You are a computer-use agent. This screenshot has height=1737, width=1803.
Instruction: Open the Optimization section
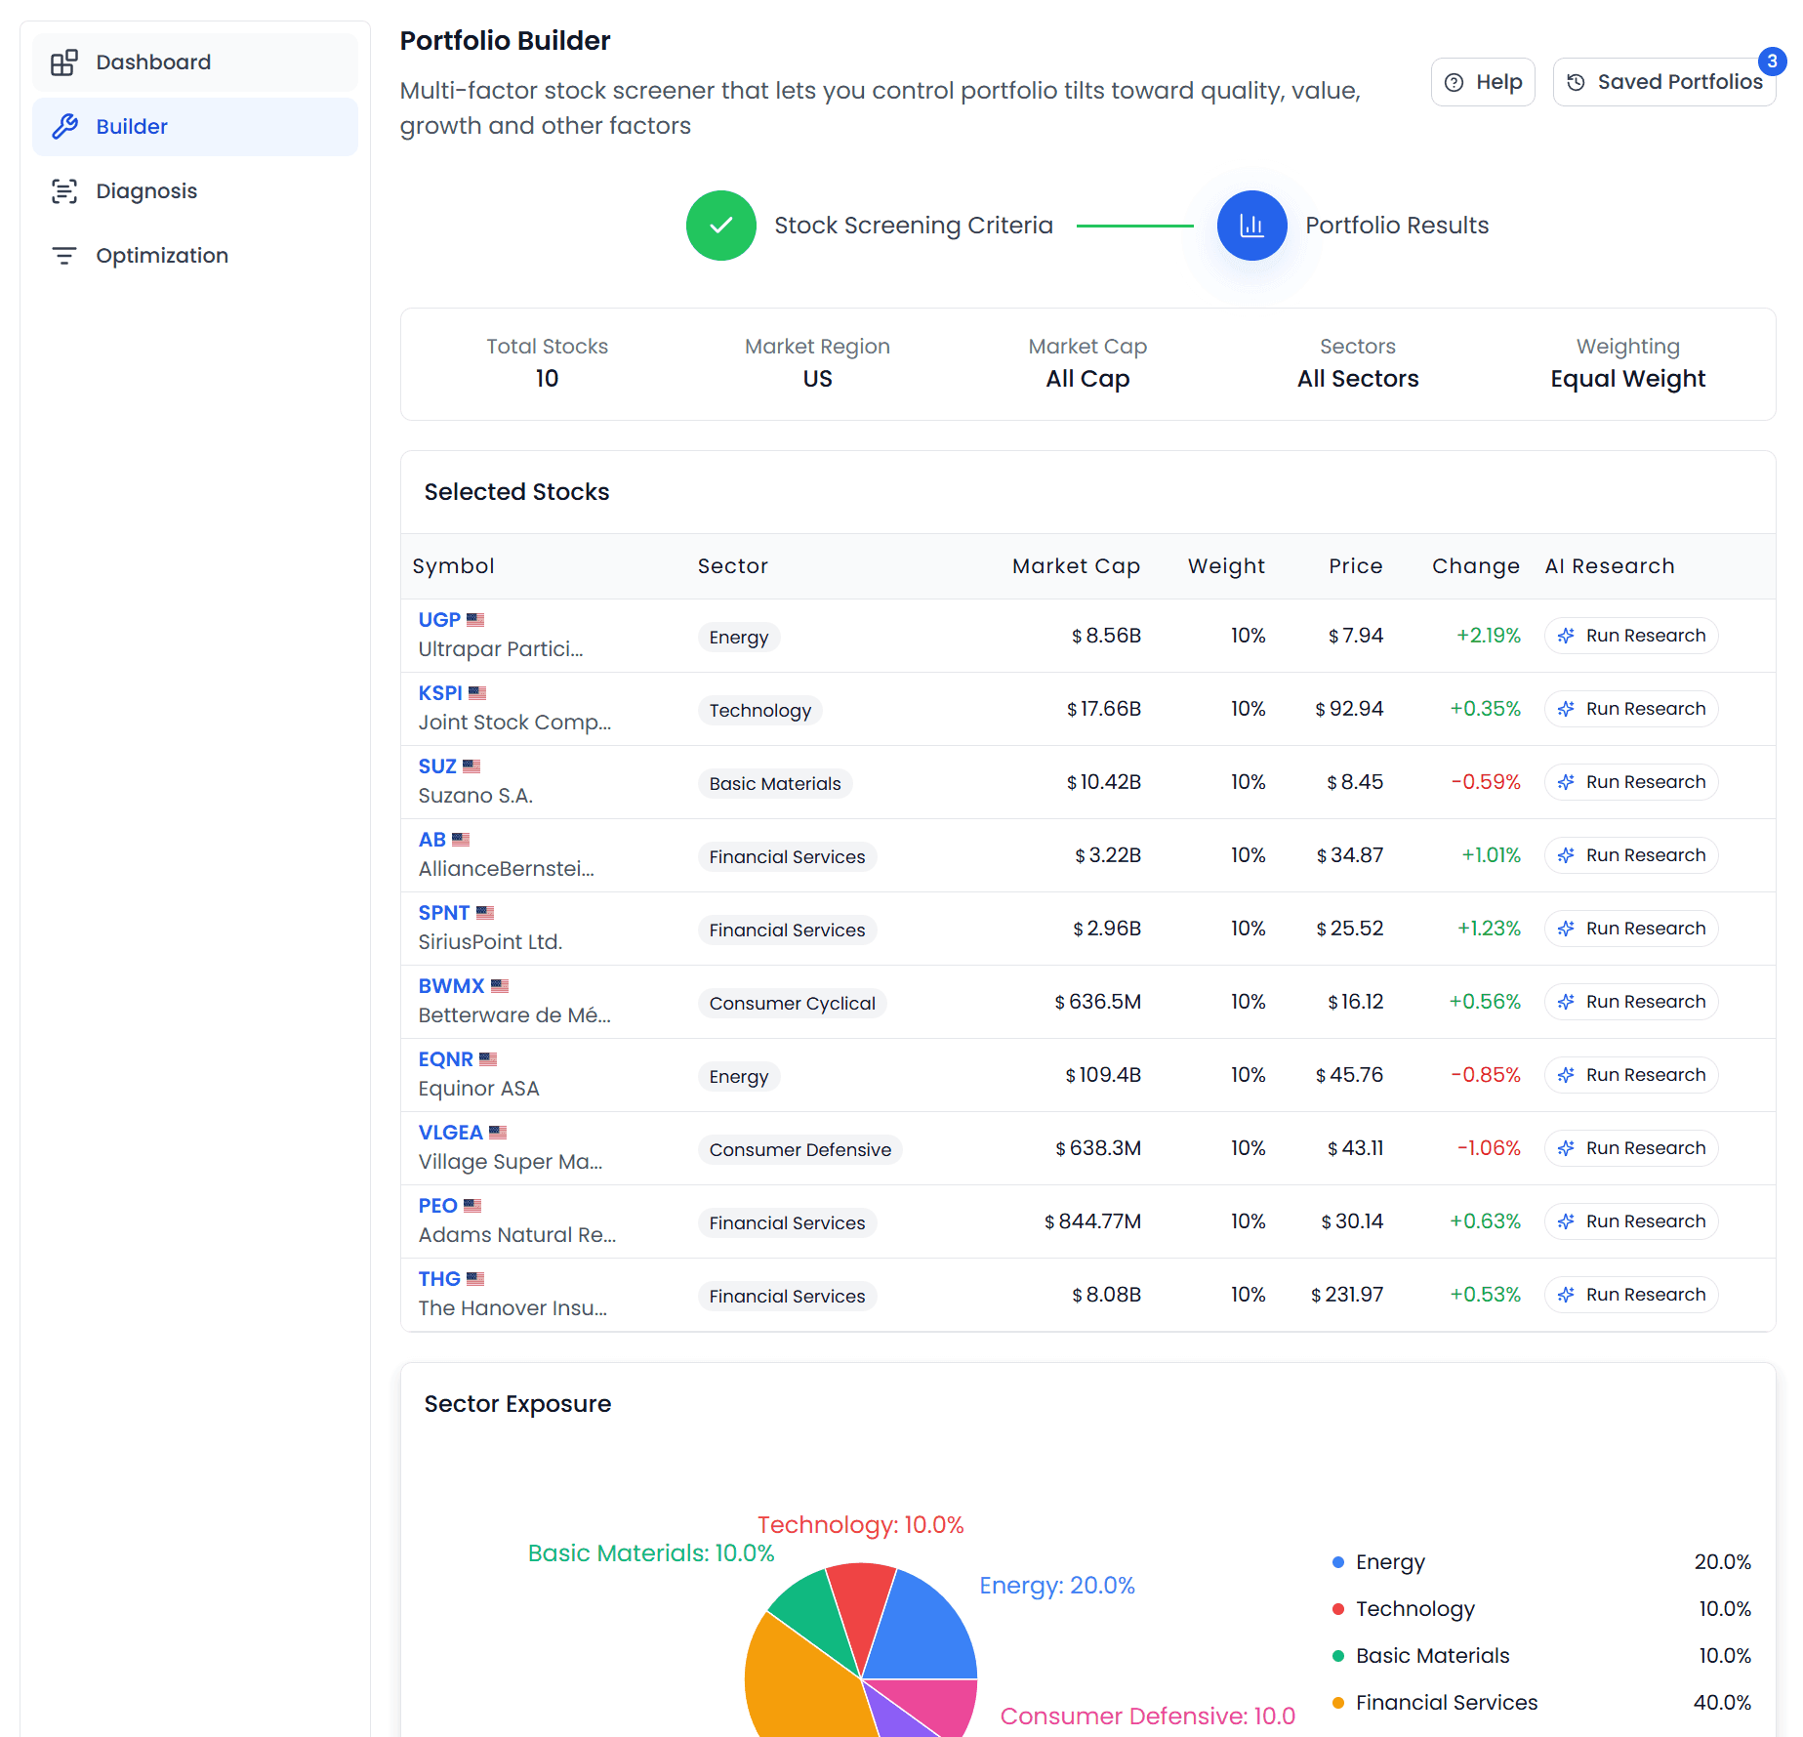pos(195,256)
